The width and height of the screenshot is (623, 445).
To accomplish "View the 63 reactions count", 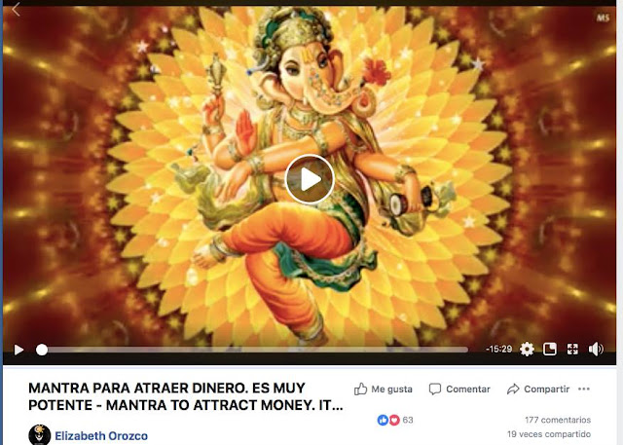I will pyautogui.click(x=408, y=420).
